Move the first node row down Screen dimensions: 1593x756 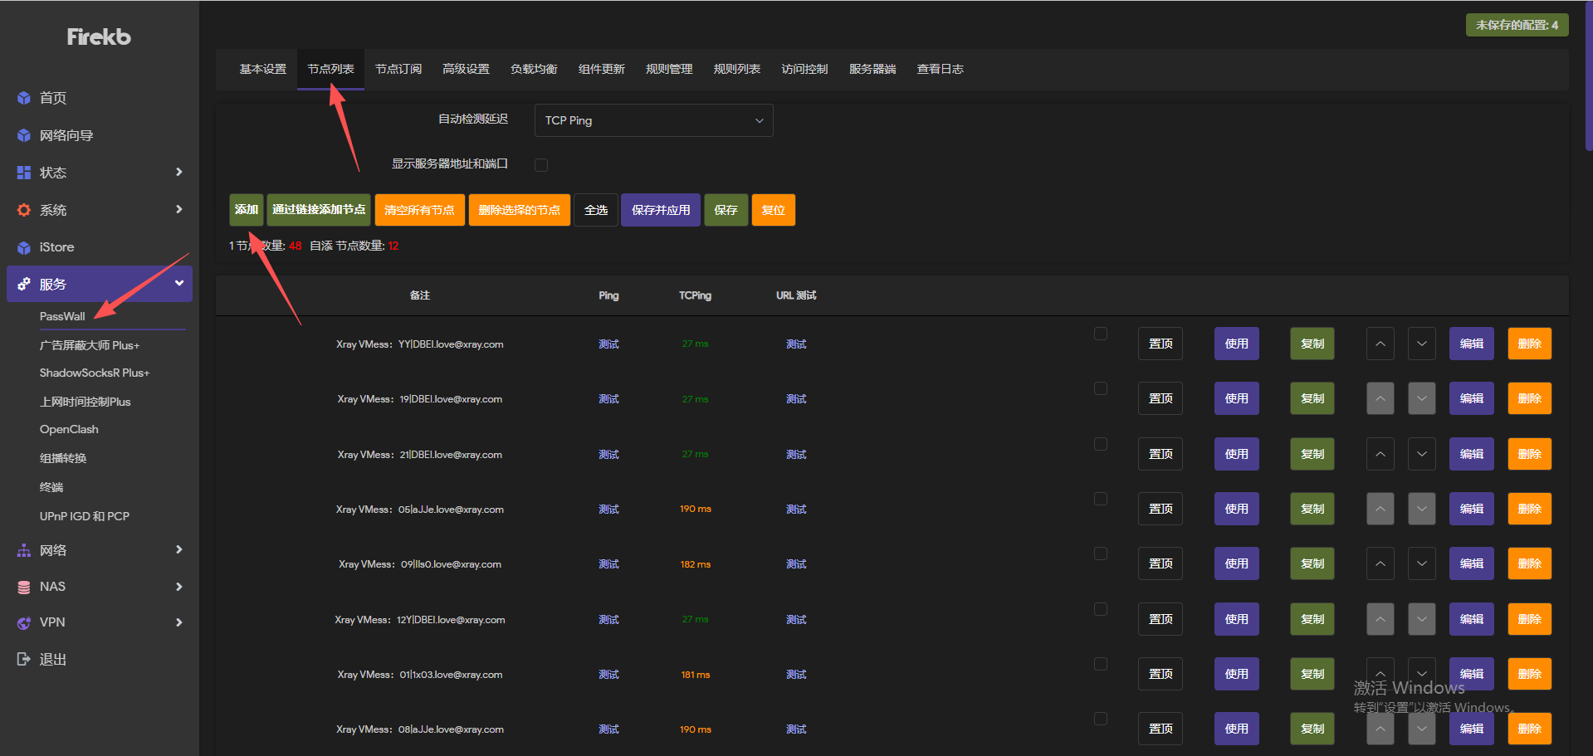tap(1421, 344)
